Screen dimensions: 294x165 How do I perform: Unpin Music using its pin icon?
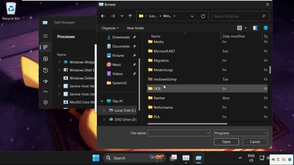(134, 65)
